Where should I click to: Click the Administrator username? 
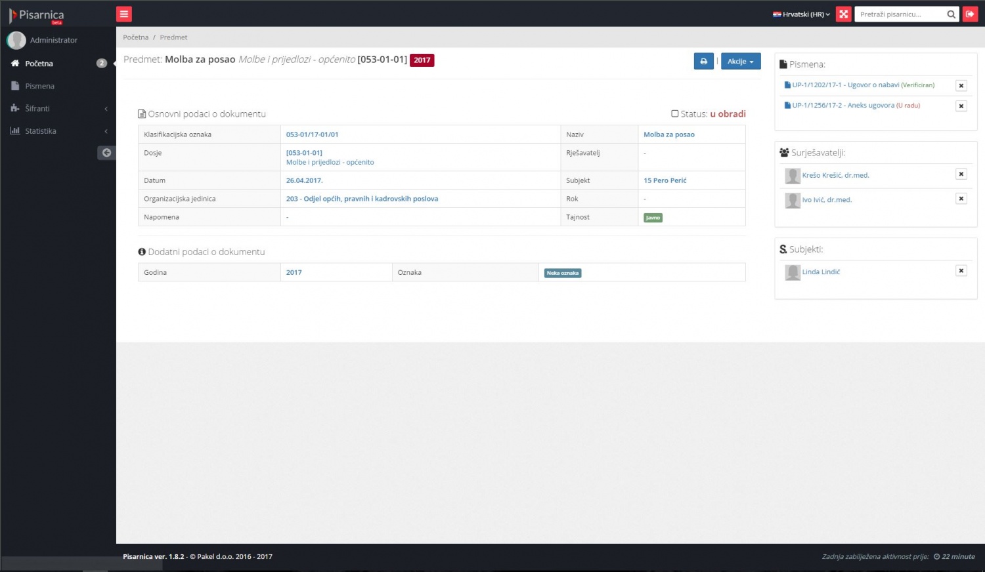click(x=54, y=40)
